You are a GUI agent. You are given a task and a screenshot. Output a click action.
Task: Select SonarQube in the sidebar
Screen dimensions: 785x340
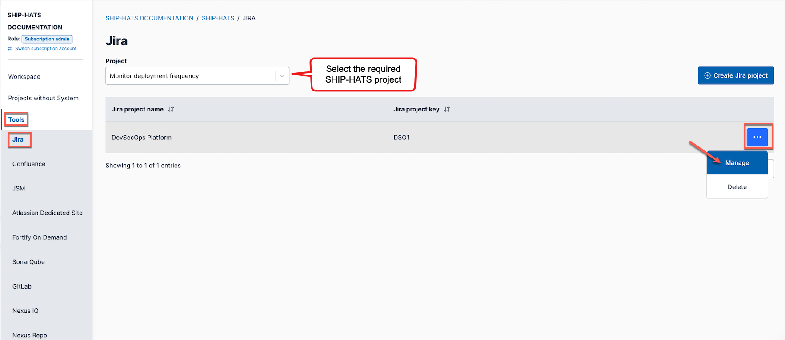[x=28, y=262]
